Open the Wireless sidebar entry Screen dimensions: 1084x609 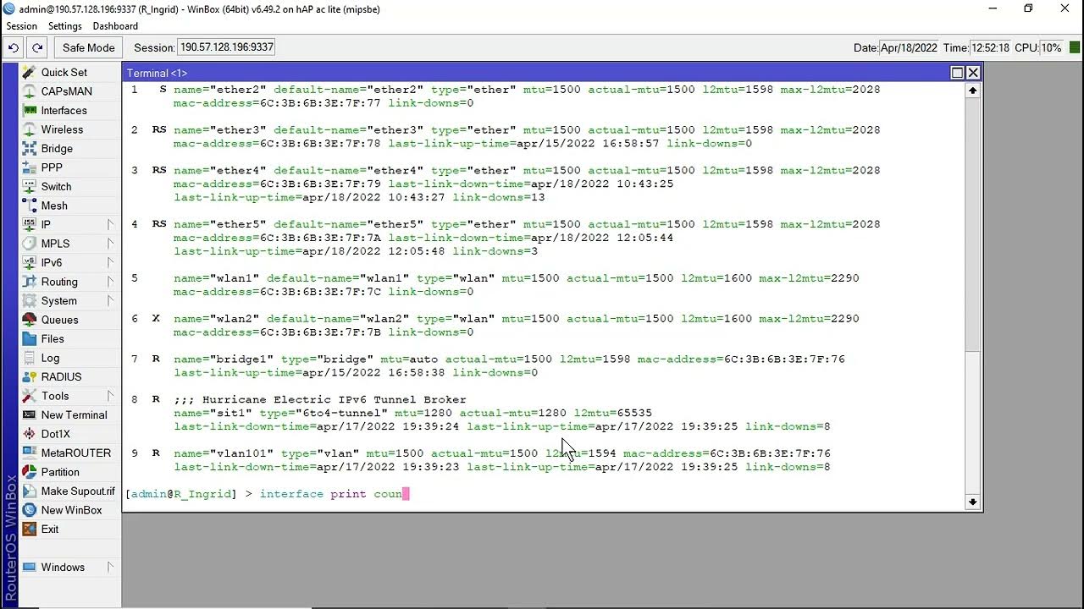coord(62,129)
